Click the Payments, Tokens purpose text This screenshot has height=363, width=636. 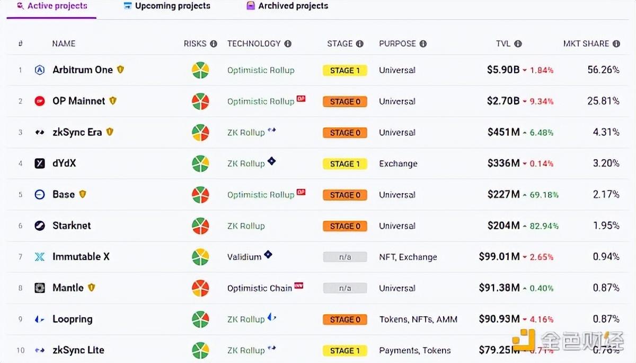tap(415, 350)
